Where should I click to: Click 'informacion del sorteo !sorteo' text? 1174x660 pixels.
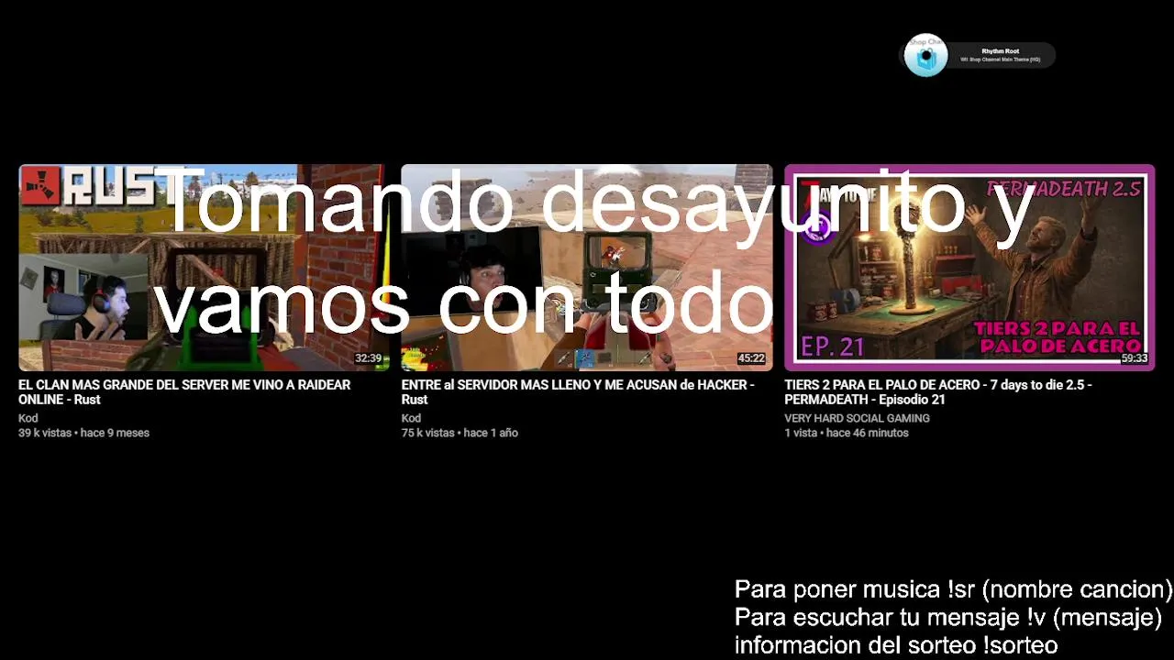[896, 645]
